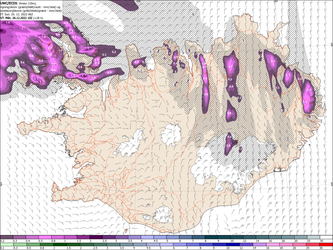Viewport: 333px width, 250px height.
Task: Click the darkest purple 2 swatch, upper legend row
Action: (x=96, y=237)
